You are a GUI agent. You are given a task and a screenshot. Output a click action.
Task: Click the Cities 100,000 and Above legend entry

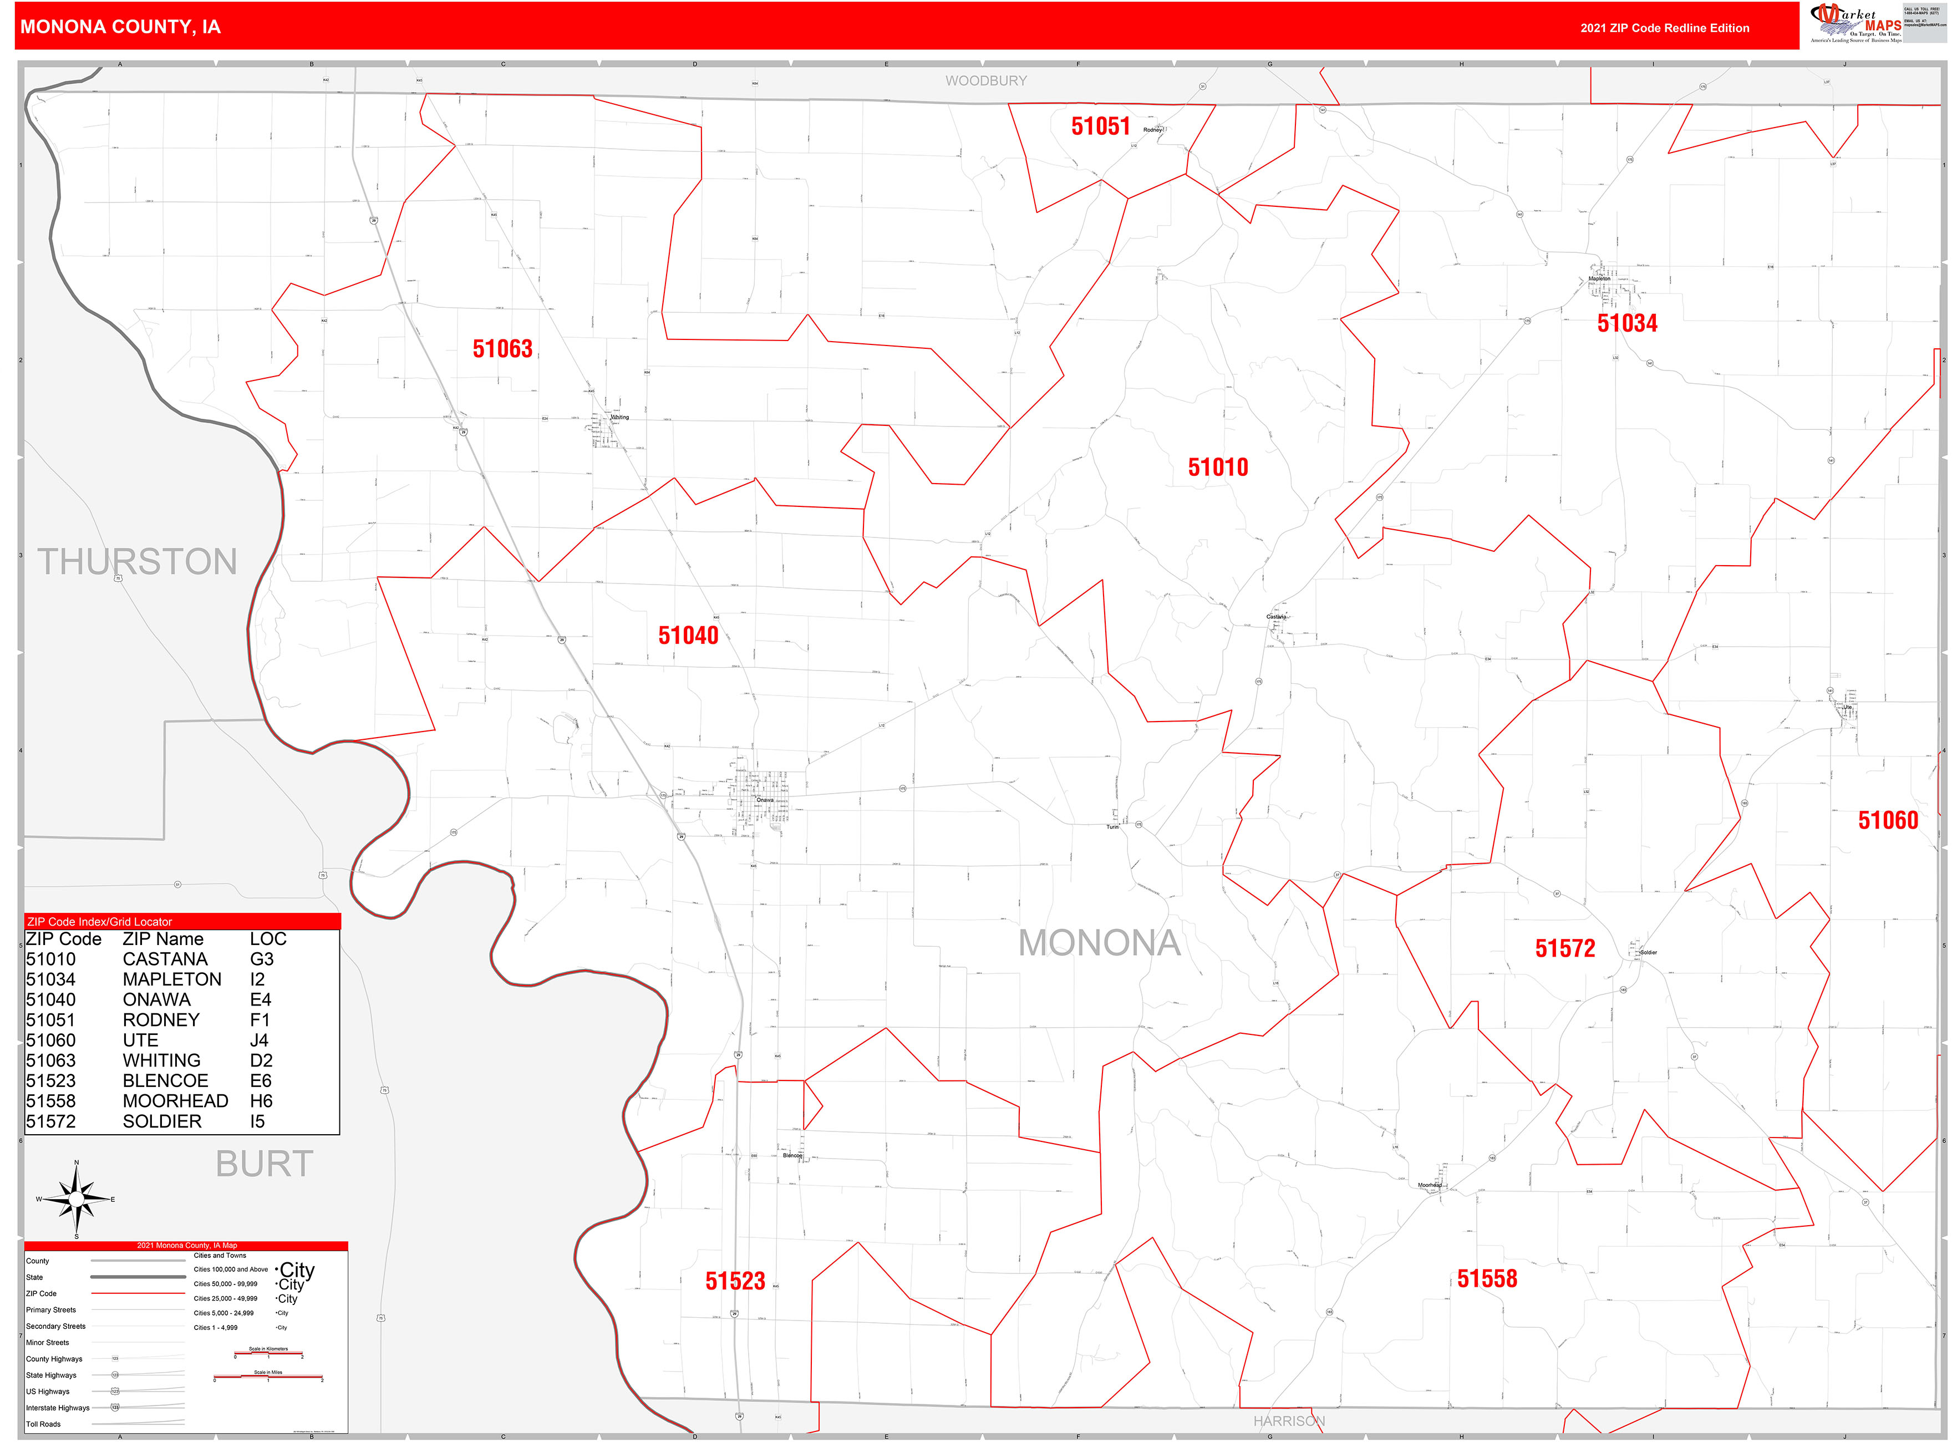(x=231, y=1270)
